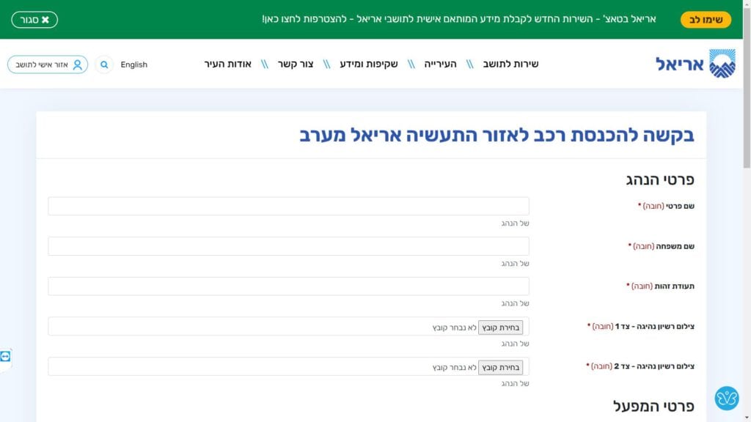Click the page vertical scrollbar

(747, 220)
